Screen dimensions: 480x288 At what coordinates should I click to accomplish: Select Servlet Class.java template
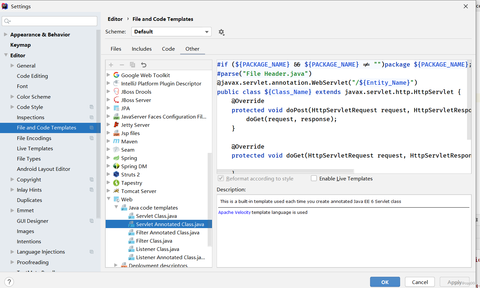156,216
